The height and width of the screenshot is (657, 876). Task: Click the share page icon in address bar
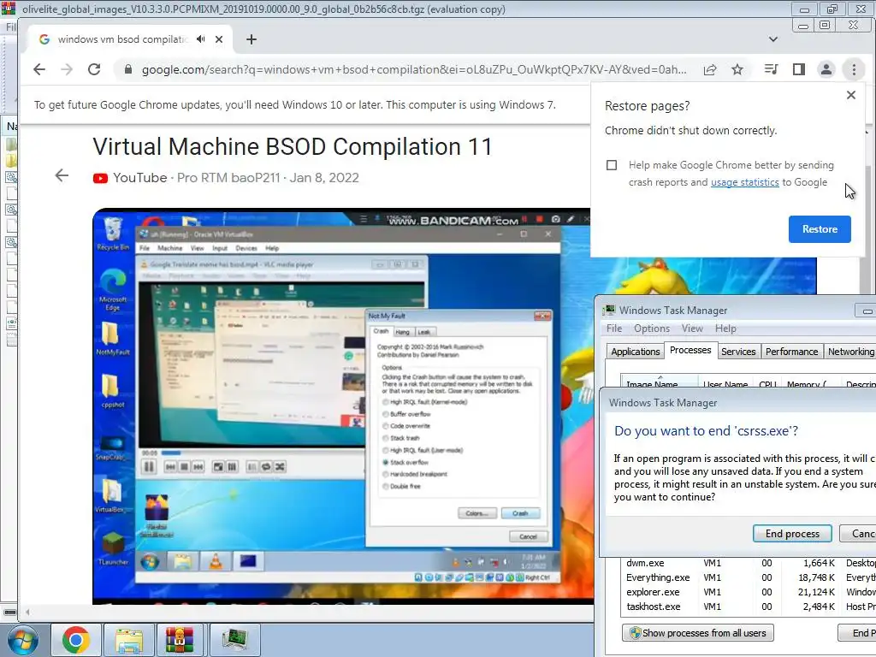pos(710,69)
